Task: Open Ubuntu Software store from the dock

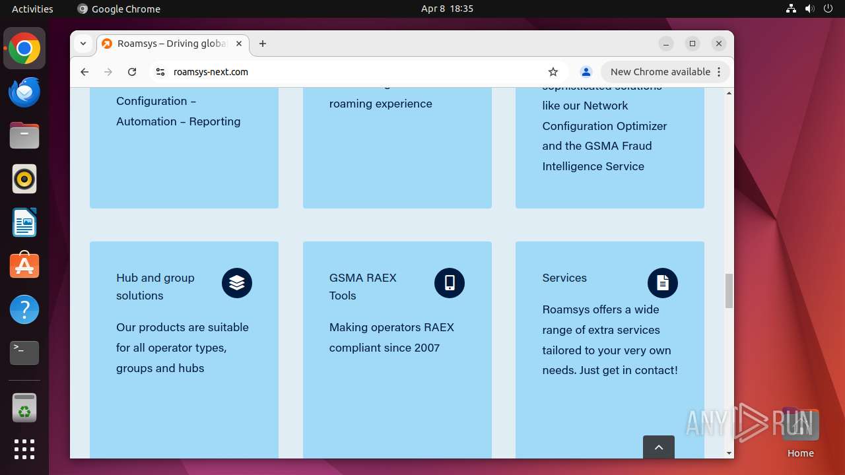Action: point(24,266)
